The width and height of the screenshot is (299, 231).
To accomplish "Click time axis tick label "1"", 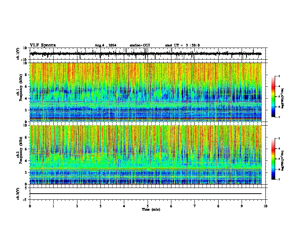I will [53, 206].
